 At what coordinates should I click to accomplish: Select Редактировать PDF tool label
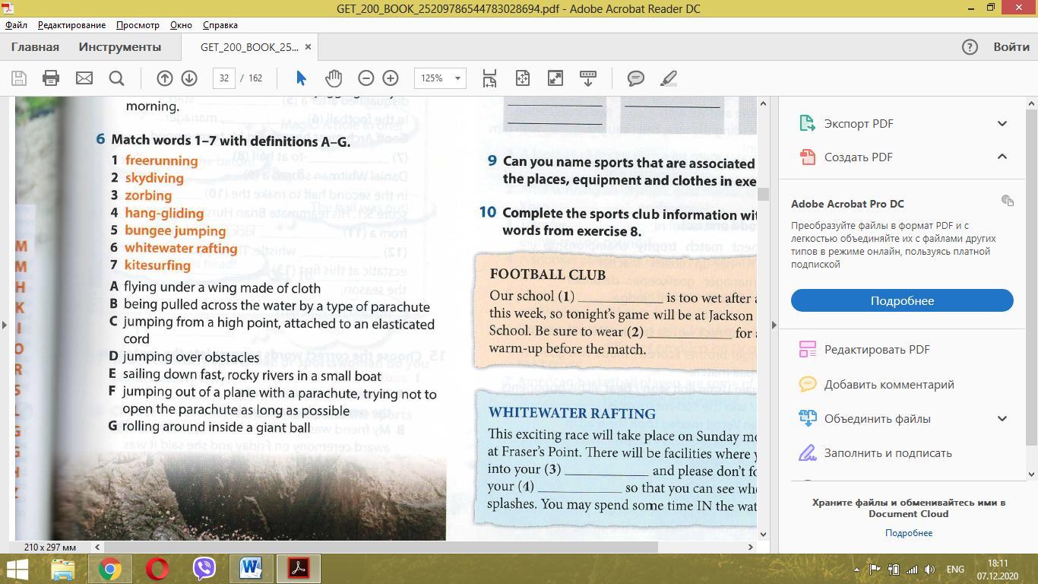[877, 349]
